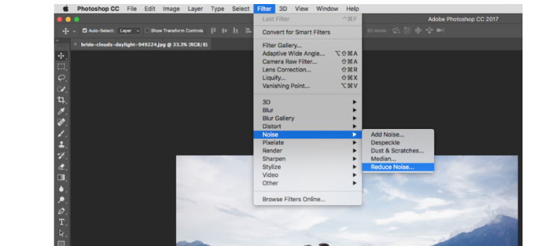Click the Align Vertical Centers icon
The image size is (545, 246).
(225, 31)
